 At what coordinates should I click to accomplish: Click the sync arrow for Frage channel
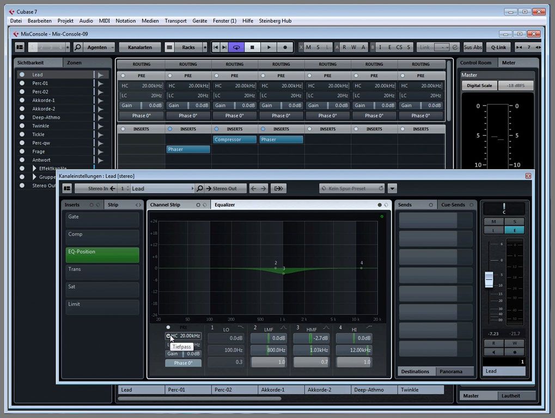point(101,152)
